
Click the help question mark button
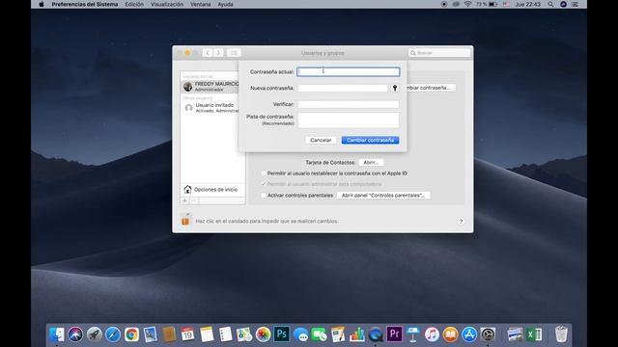pos(461,222)
